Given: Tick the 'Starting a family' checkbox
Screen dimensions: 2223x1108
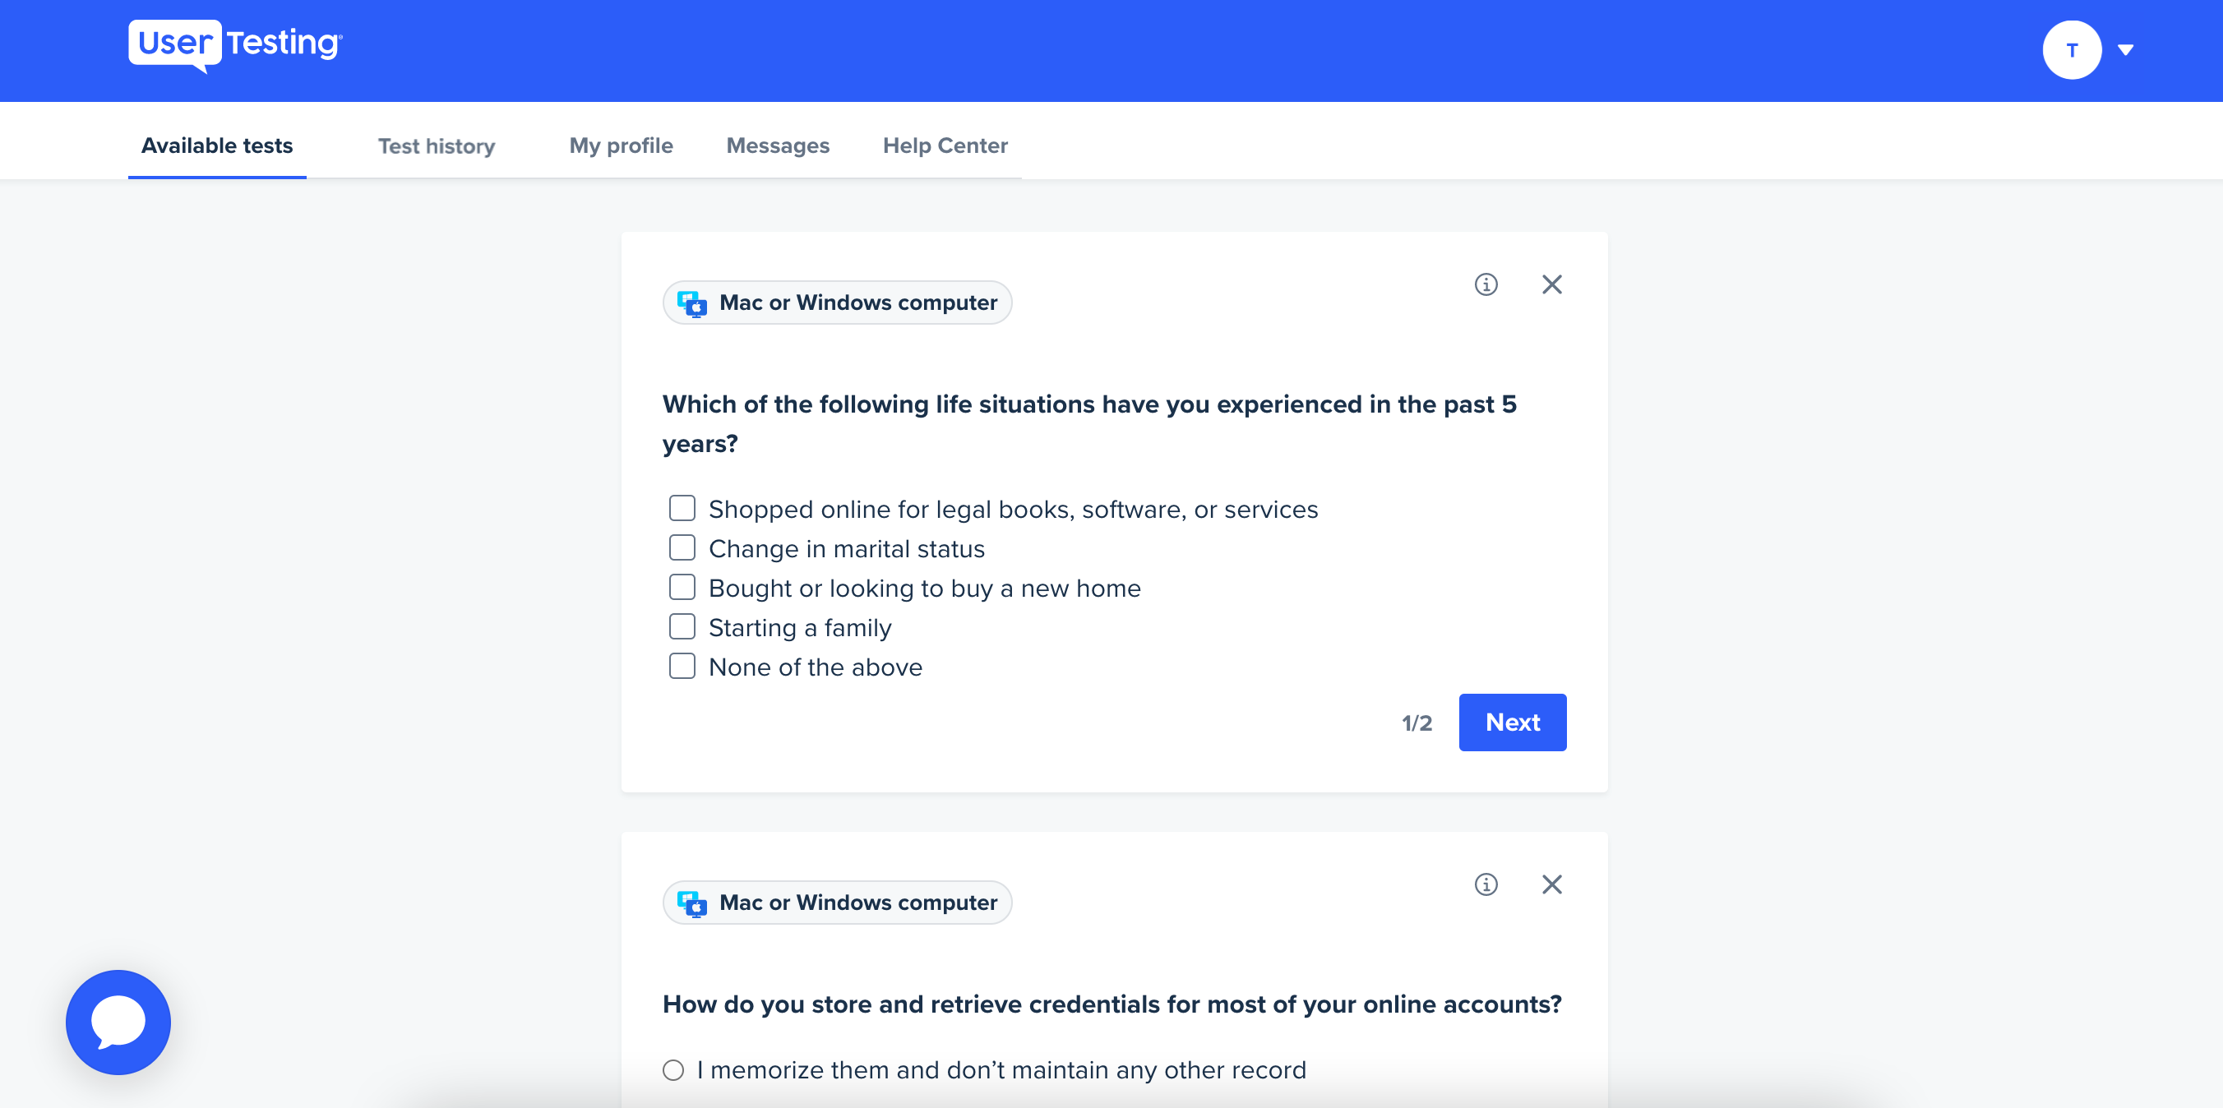Looking at the screenshot, I should pos(682,626).
